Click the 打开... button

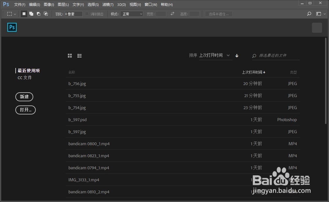click(26, 110)
